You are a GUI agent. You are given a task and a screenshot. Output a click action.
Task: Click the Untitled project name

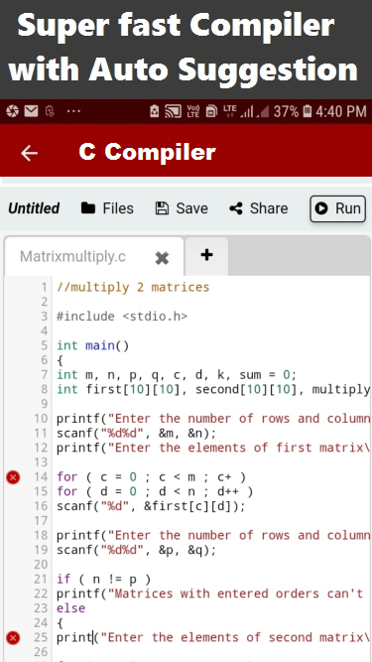tap(34, 208)
